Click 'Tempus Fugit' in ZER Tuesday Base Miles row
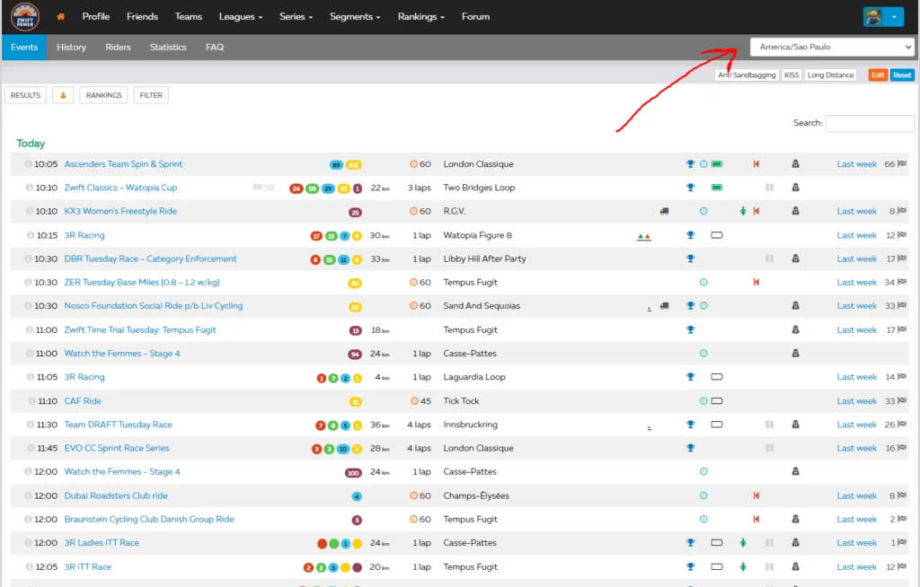 click(470, 282)
